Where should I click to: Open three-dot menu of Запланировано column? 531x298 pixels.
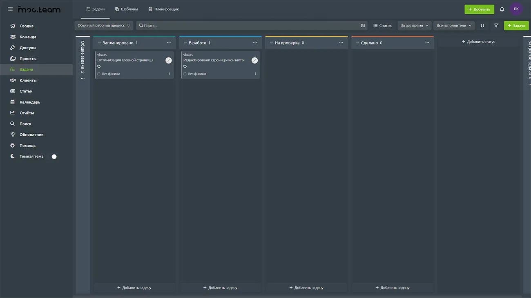[x=169, y=43]
